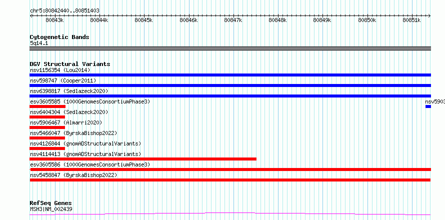Viewport: 445px width, 220px height.
Task: Click the 80848k ruler tick label
Action: tap(278, 20)
